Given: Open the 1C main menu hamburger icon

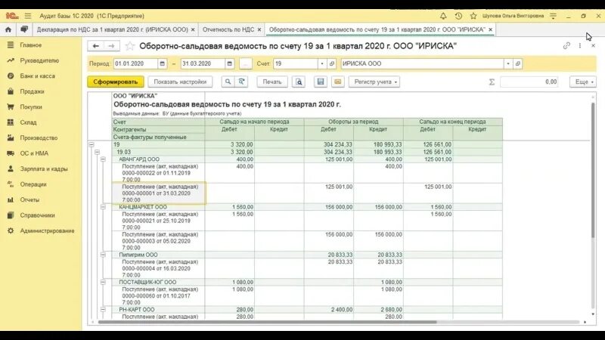Looking at the screenshot, I should coord(28,16).
